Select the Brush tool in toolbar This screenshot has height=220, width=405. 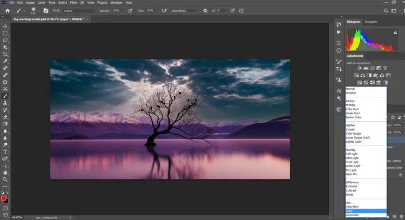click(x=5, y=96)
